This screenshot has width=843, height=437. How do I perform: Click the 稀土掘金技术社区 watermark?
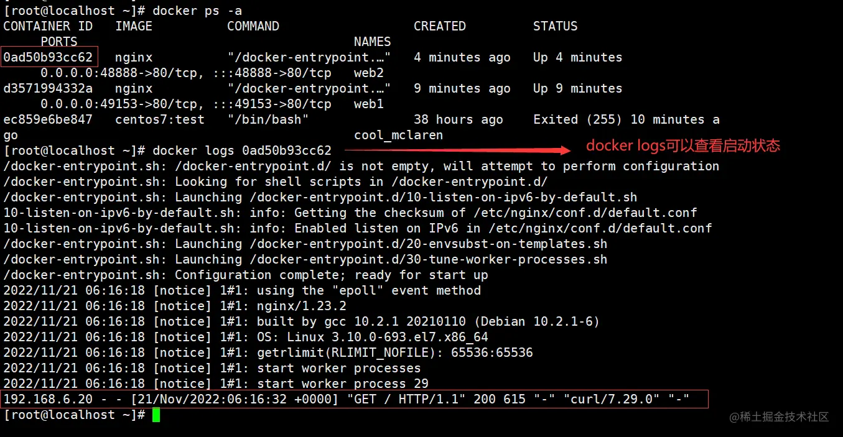[780, 416]
